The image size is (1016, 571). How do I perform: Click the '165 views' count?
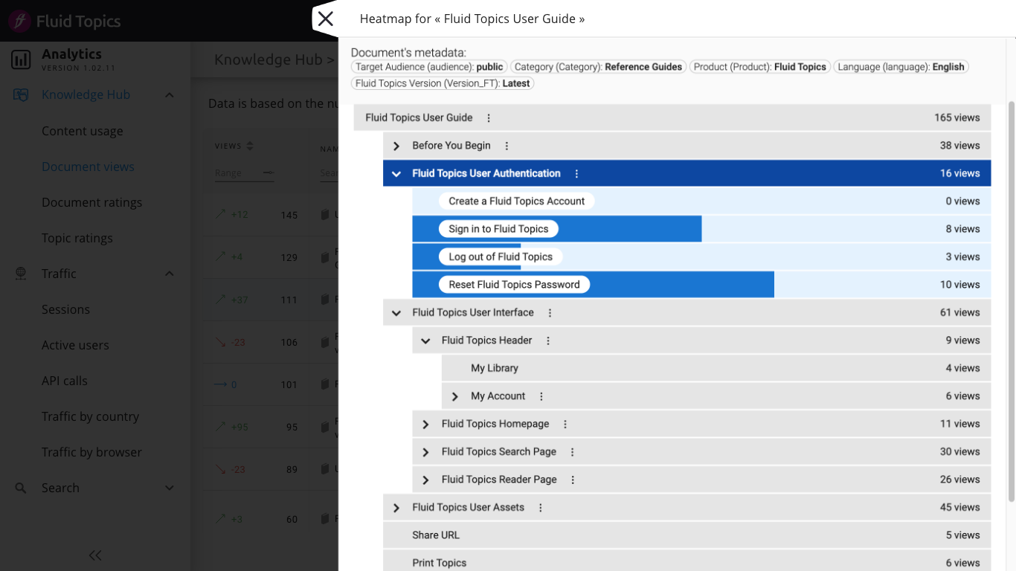click(957, 117)
